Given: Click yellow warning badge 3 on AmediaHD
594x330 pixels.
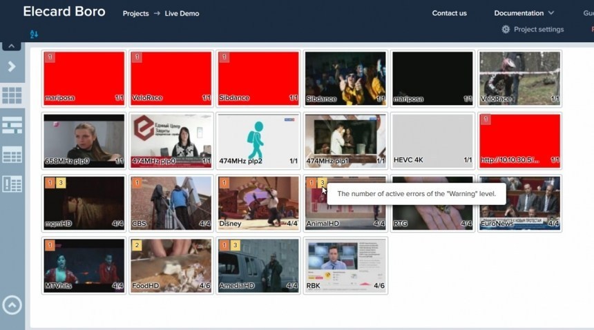Looking at the screenshot, I should tap(235, 245).
